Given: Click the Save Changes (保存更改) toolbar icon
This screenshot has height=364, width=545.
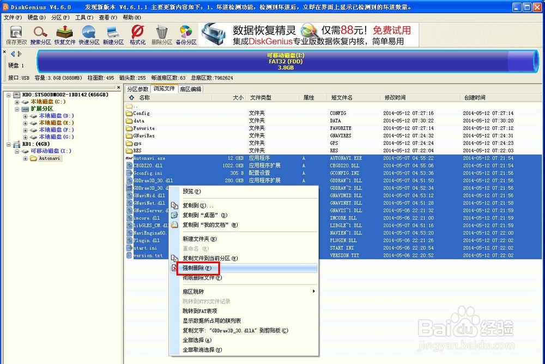Looking at the screenshot, I should click(x=16, y=35).
